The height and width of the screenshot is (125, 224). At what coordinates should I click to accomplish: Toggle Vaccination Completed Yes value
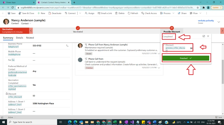(34, 85)
